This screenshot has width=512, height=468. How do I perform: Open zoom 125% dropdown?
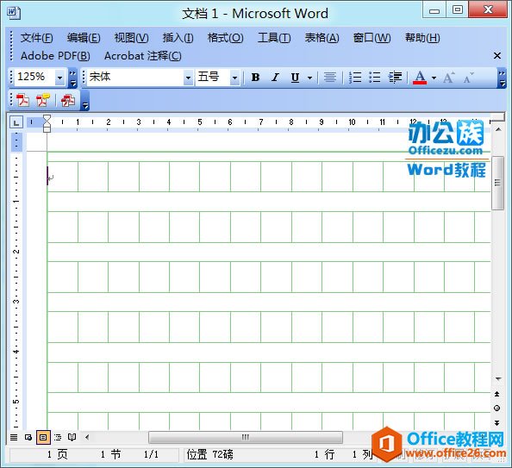(59, 78)
